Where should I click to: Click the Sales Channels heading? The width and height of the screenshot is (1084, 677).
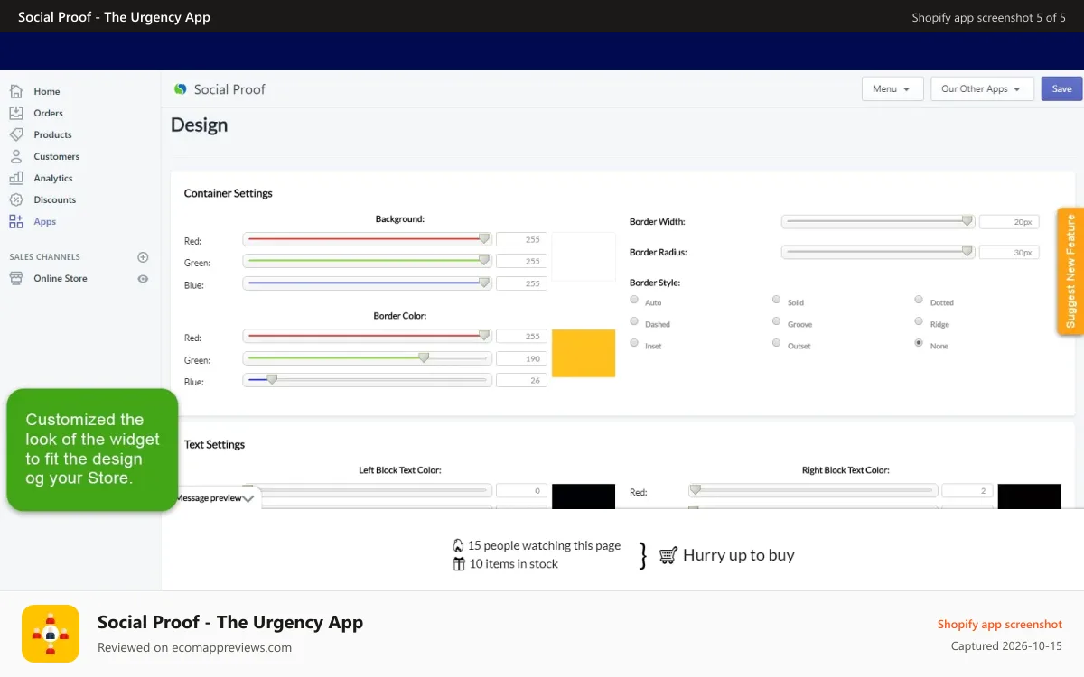(44, 257)
